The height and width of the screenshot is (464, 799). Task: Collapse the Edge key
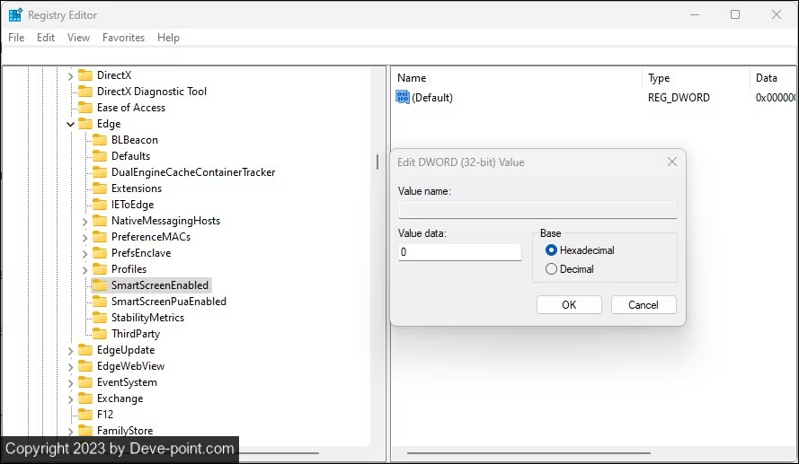[x=70, y=124]
